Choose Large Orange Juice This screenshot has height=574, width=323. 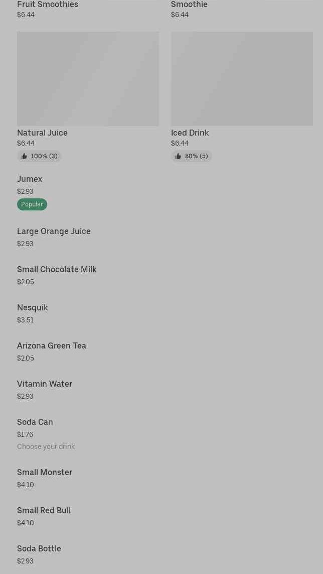[x=54, y=231]
